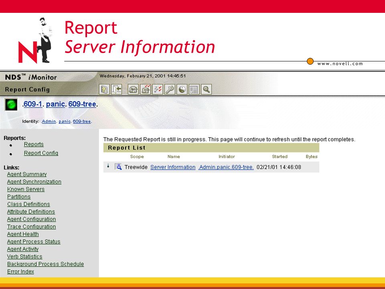The image size is (385, 289).
Task: Click the Login door icon
Action: coord(117,90)
